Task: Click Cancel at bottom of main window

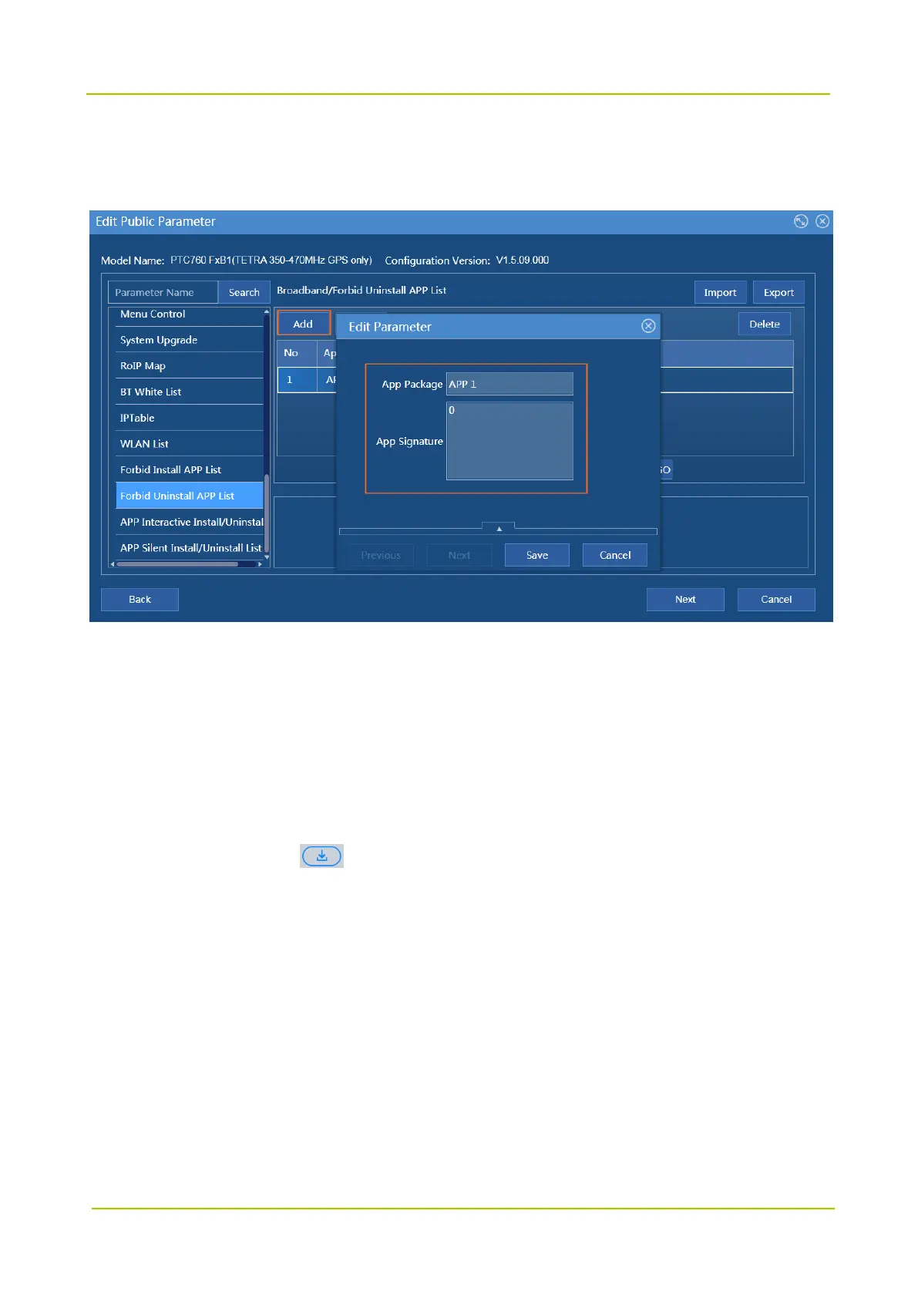Action: [x=776, y=599]
